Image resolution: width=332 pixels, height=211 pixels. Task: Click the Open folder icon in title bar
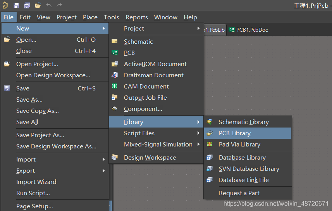point(38,5)
